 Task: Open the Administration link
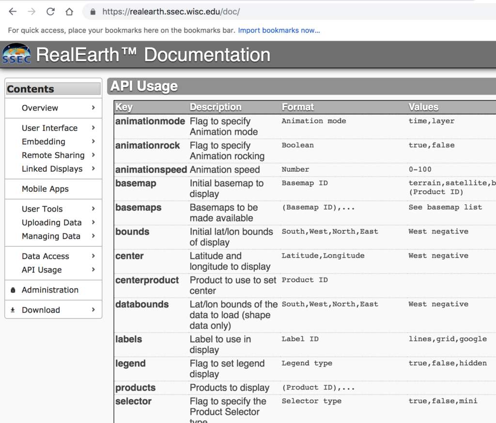(50, 290)
